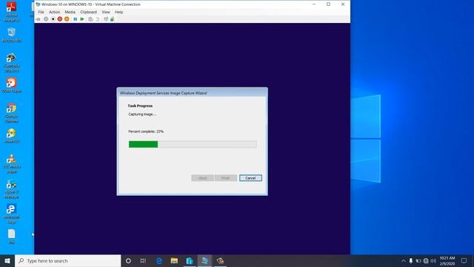Cancel the image capture wizard
474x267 pixels.
(250, 178)
